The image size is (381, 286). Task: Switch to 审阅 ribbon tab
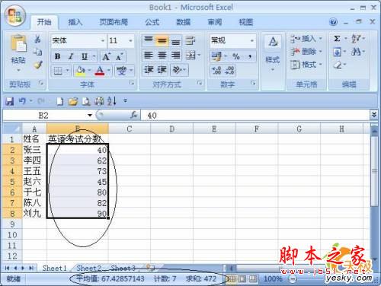click(x=215, y=22)
